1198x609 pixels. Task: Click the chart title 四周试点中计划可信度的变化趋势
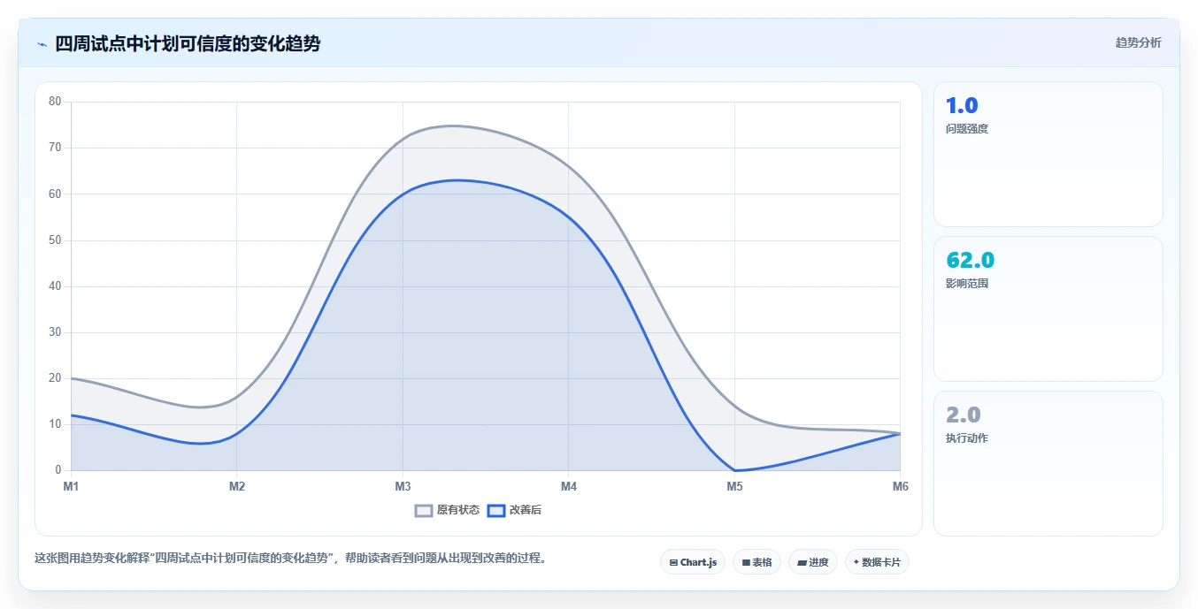(188, 44)
